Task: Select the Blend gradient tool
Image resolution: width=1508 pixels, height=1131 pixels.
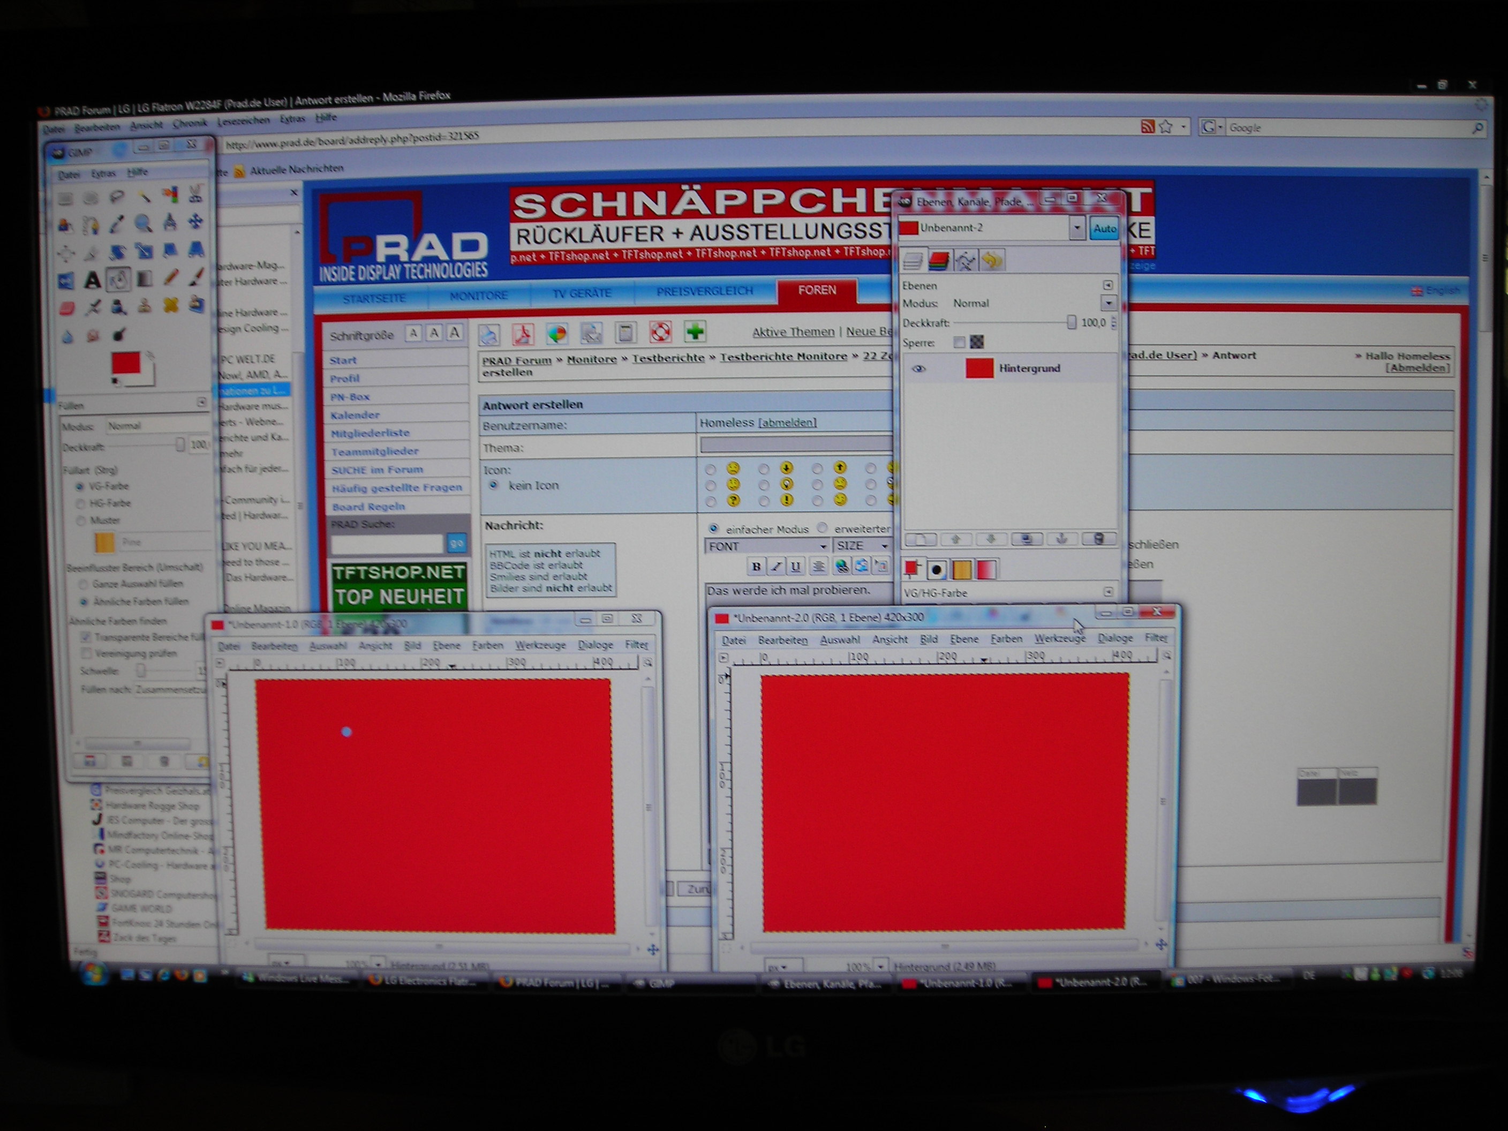Action: click(x=145, y=279)
